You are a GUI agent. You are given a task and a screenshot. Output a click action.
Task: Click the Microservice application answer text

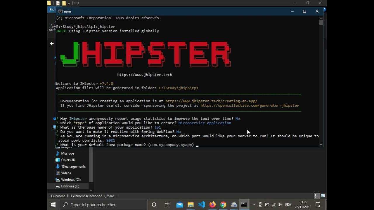[205, 123]
